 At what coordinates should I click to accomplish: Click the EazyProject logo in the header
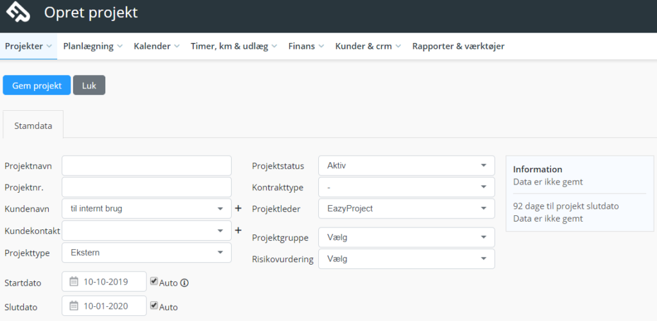[18, 12]
